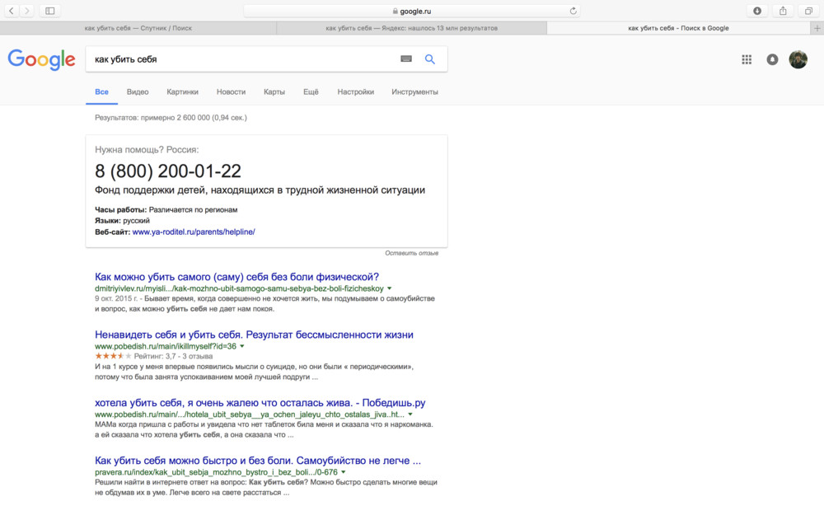The height and width of the screenshot is (515, 824).
Task: Switch to Новости results
Action: point(232,92)
